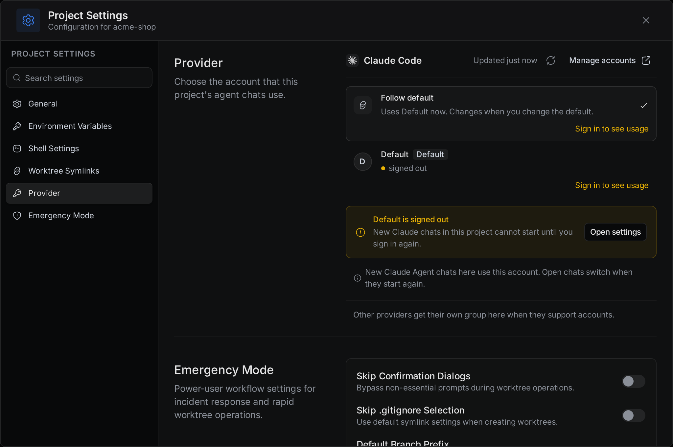Toggle Skip .gitignore Selection switch
Image resolution: width=673 pixels, height=447 pixels.
pos(633,415)
